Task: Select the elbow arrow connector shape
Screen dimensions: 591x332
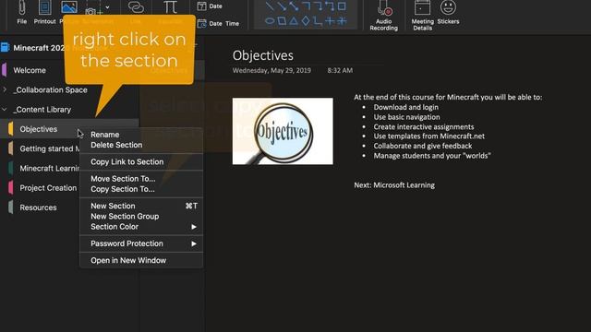Action: point(318,6)
